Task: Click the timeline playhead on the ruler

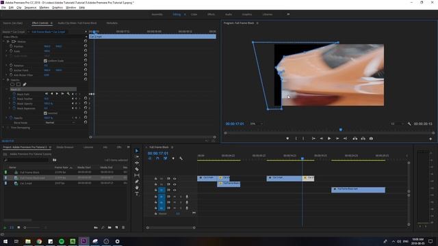Action: [x=302, y=158]
